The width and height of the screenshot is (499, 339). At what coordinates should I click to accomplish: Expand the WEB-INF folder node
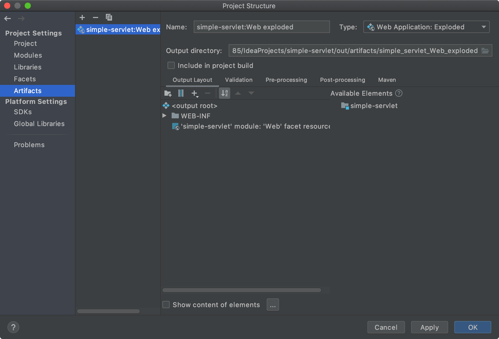(164, 116)
